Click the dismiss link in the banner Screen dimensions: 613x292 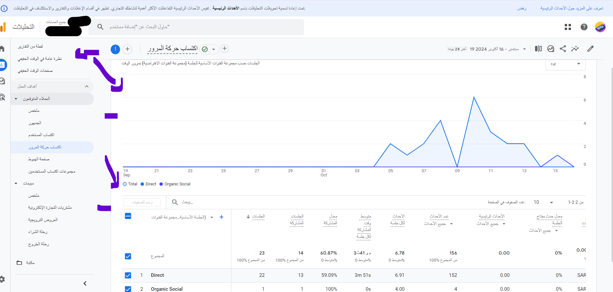pos(521,8)
